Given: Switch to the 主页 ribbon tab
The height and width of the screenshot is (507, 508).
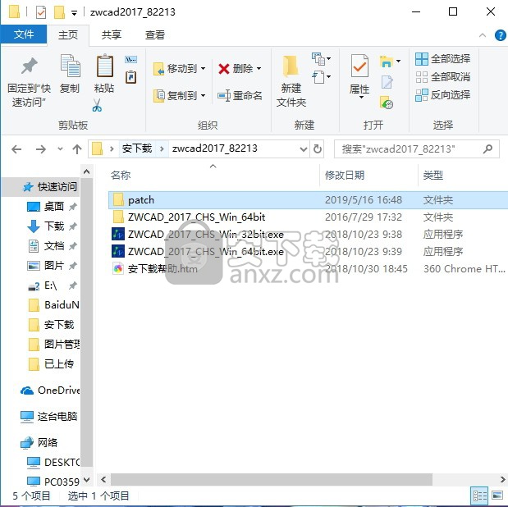Looking at the screenshot, I should [68, 34].
